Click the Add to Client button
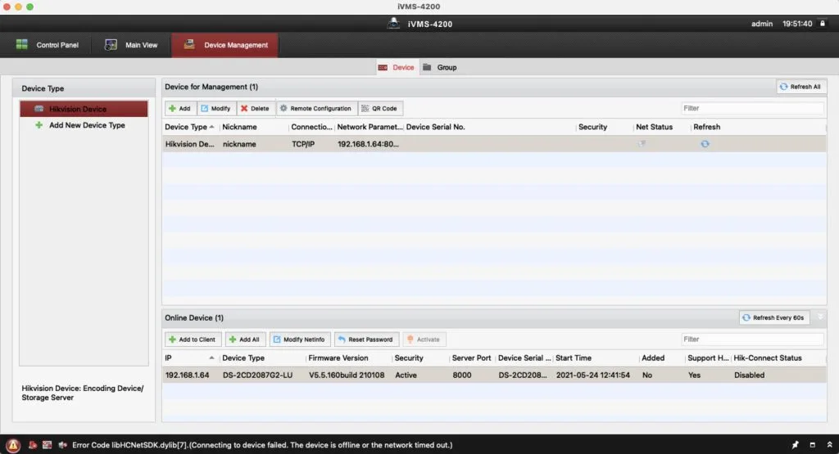839x454 pixels. coord(192,339)
